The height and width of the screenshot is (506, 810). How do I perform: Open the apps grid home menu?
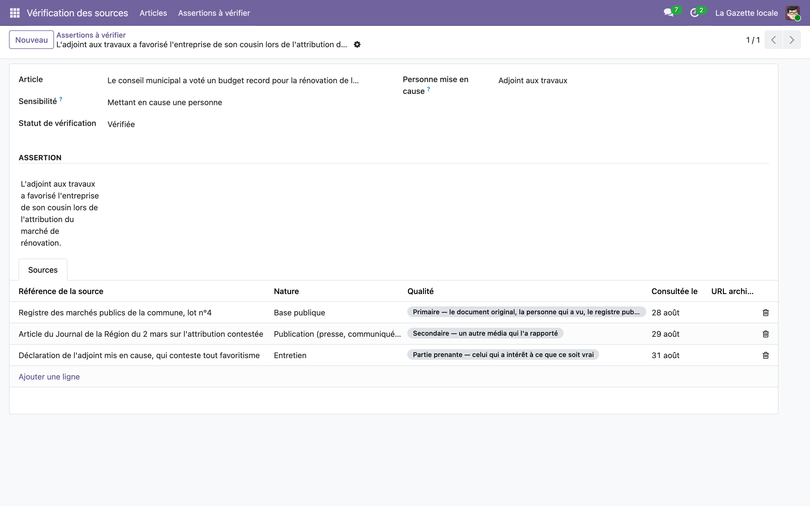tap(15, 13)
